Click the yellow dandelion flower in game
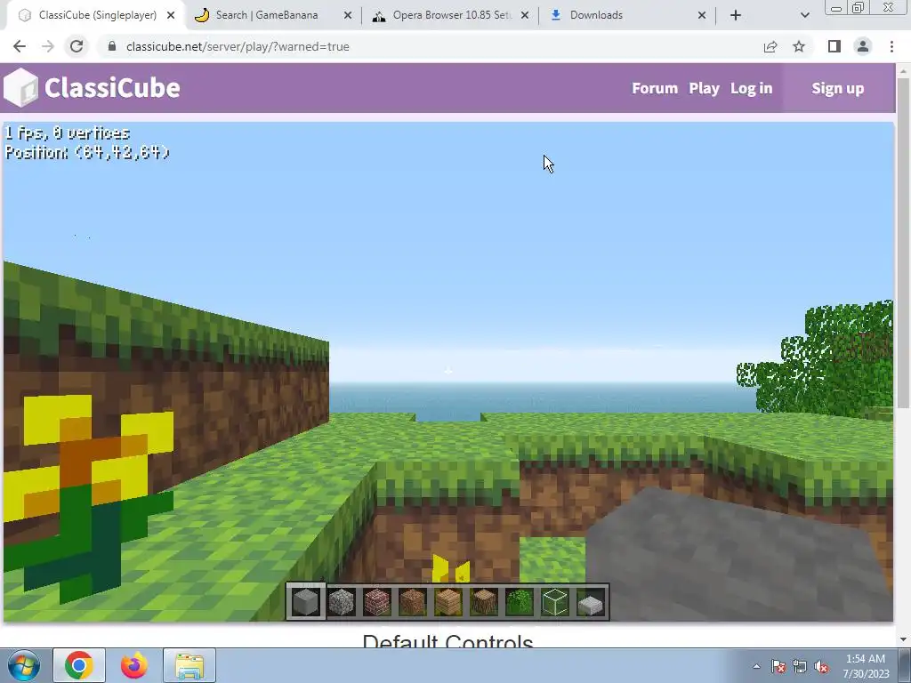This screenshot has width=911, height=683. (88, 494)
